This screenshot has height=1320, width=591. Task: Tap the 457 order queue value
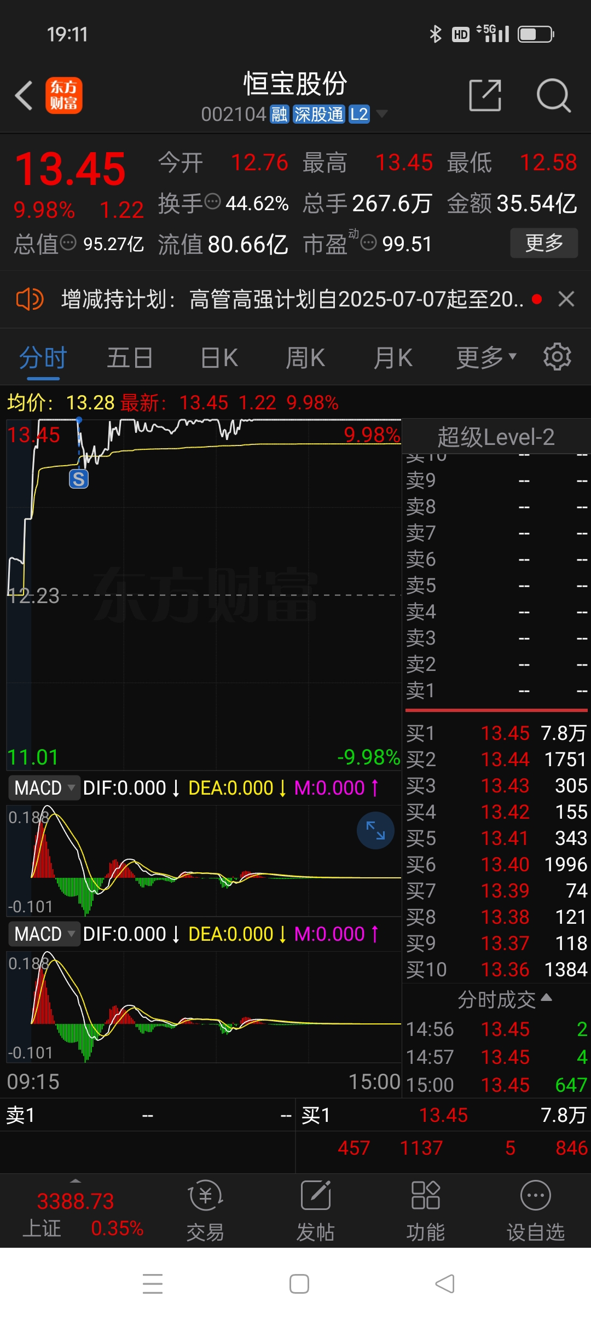[x=354, y=1148]
